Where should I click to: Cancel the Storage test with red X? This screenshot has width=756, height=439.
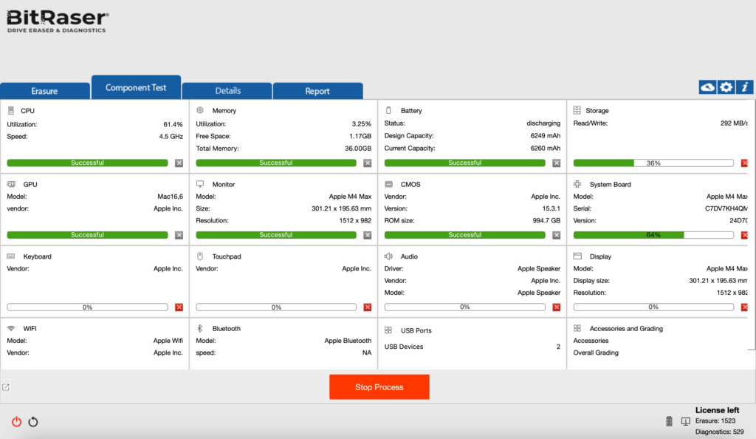tap(744, 163)
